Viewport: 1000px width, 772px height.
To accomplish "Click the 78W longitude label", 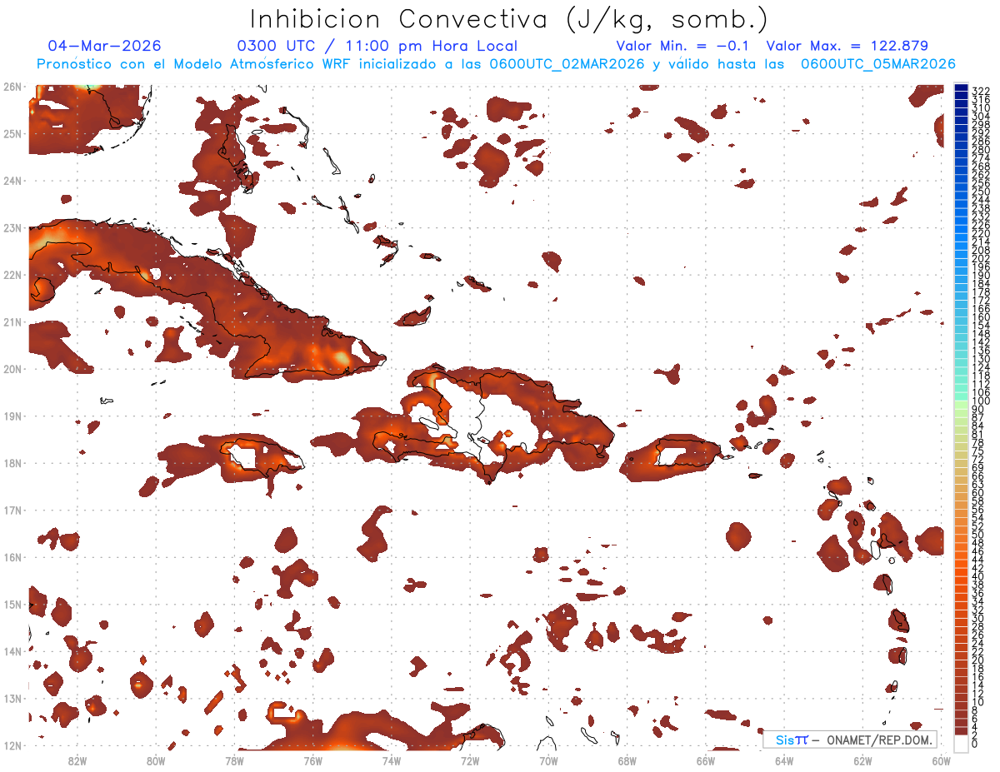I will tap(234, 760).
